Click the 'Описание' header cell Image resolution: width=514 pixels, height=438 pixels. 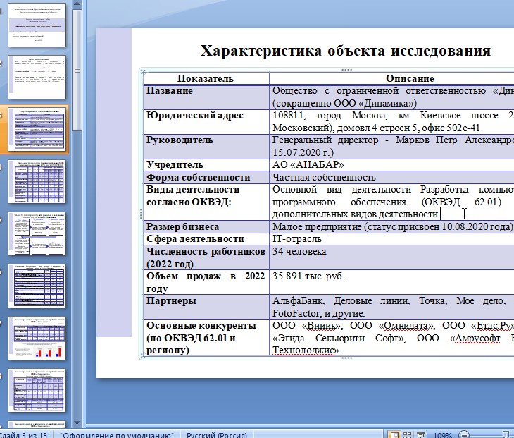coord(391,78)
